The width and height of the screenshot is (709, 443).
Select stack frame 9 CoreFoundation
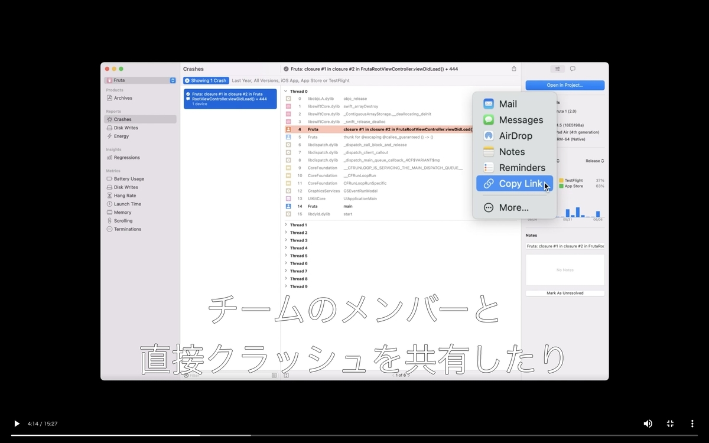[378, 168]
